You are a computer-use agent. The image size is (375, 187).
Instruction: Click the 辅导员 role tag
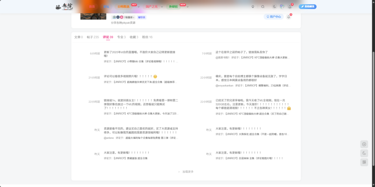click(x=141, y=17)
